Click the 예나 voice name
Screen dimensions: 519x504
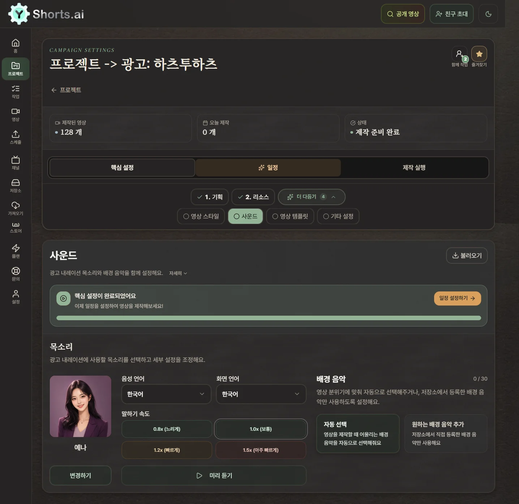point(80,448)
